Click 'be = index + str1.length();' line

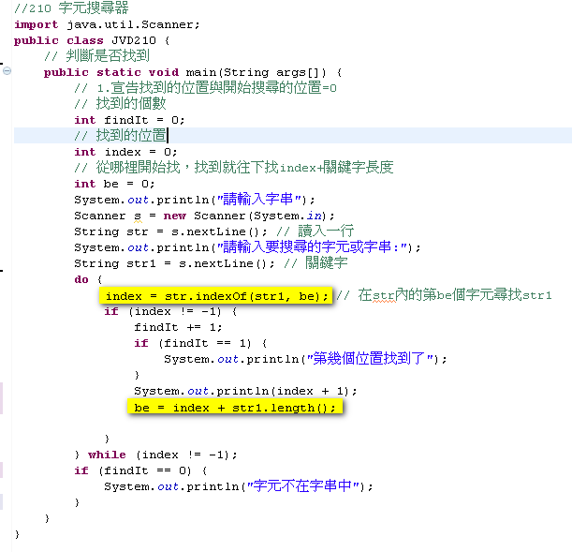235,408
